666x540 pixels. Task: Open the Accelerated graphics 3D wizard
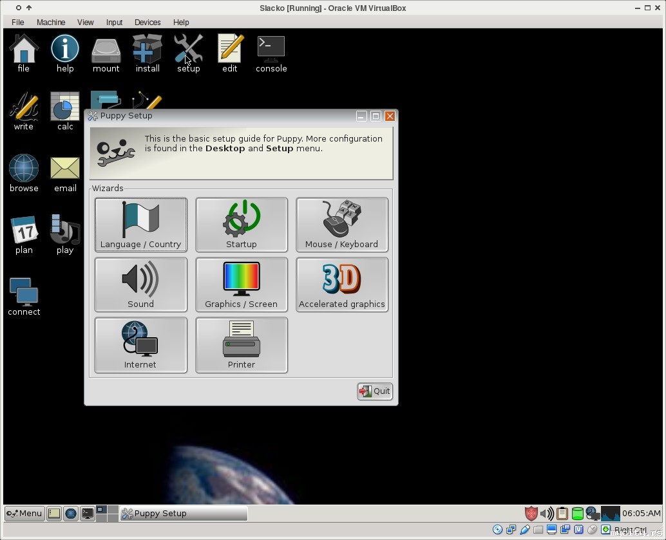pyautogui.click(x=341, y=284)
